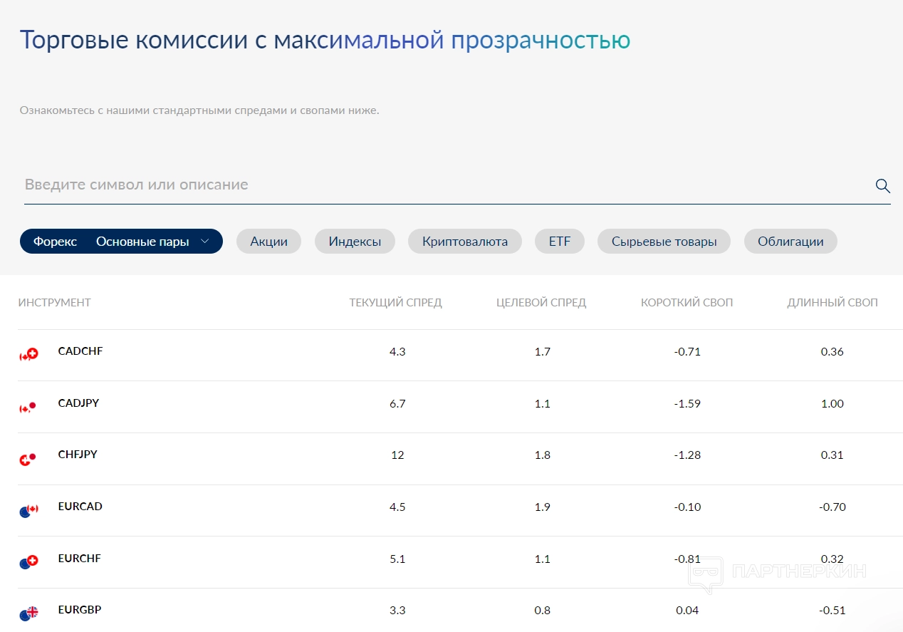Focus the symbol or description search field
The height and width of the screenshot is (632, 903).
(442, 185)
